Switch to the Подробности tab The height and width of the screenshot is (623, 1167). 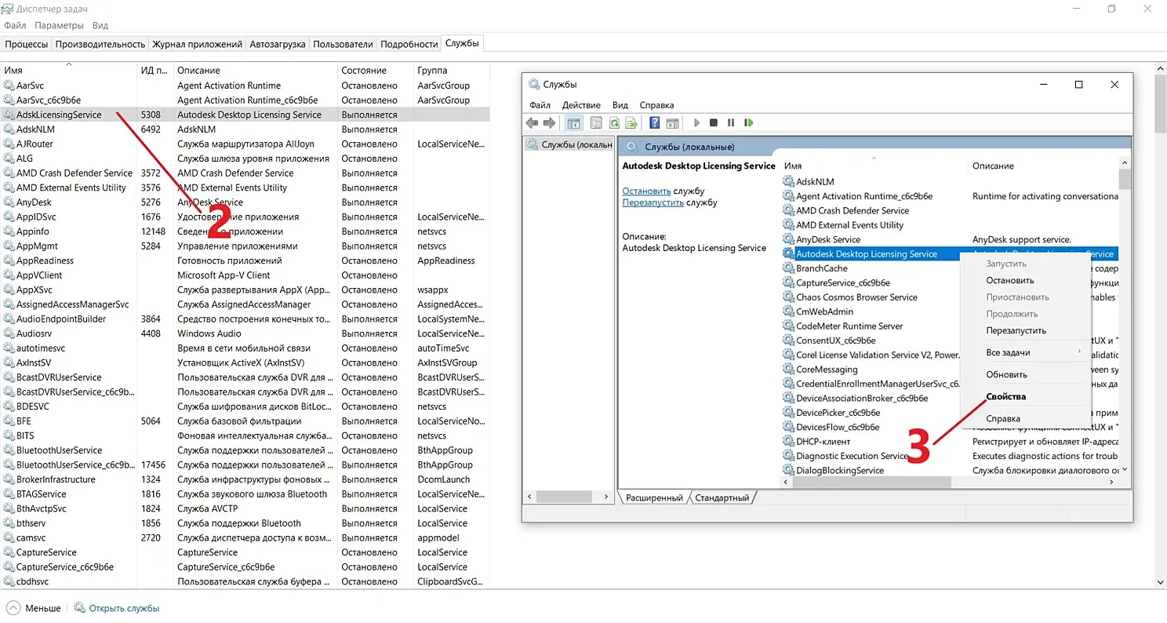409,44
